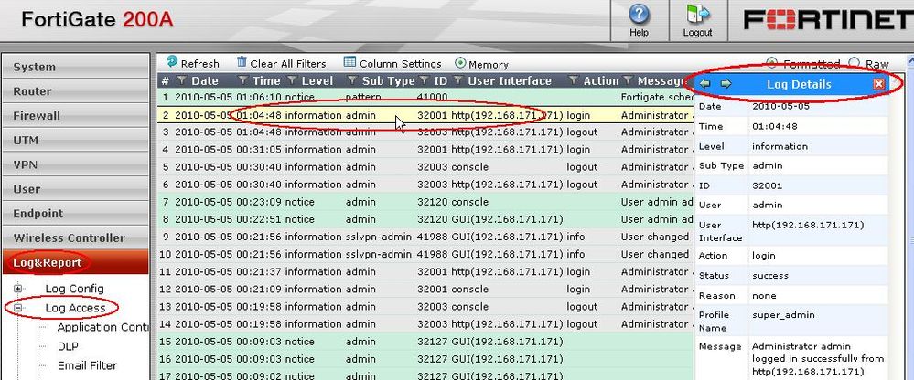Open the Wireless Controller menu section
This screenshot has width=914, height=380.
coord(76,237)
